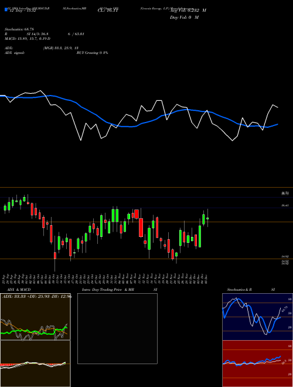293x387 pixels.
Task: Click the CL: 16.11 closing price label
Action: [x=109, y=11]
